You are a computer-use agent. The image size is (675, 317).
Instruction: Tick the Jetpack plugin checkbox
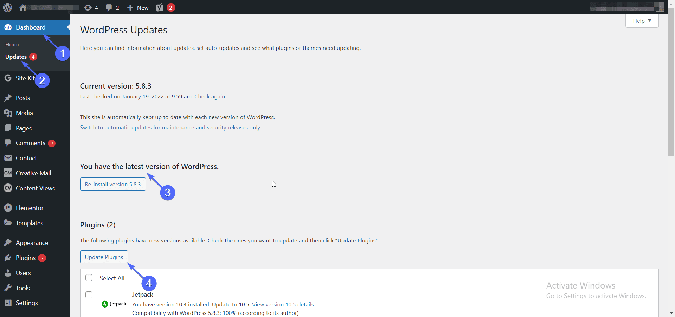pyautogui.click(x=89, y=295)
